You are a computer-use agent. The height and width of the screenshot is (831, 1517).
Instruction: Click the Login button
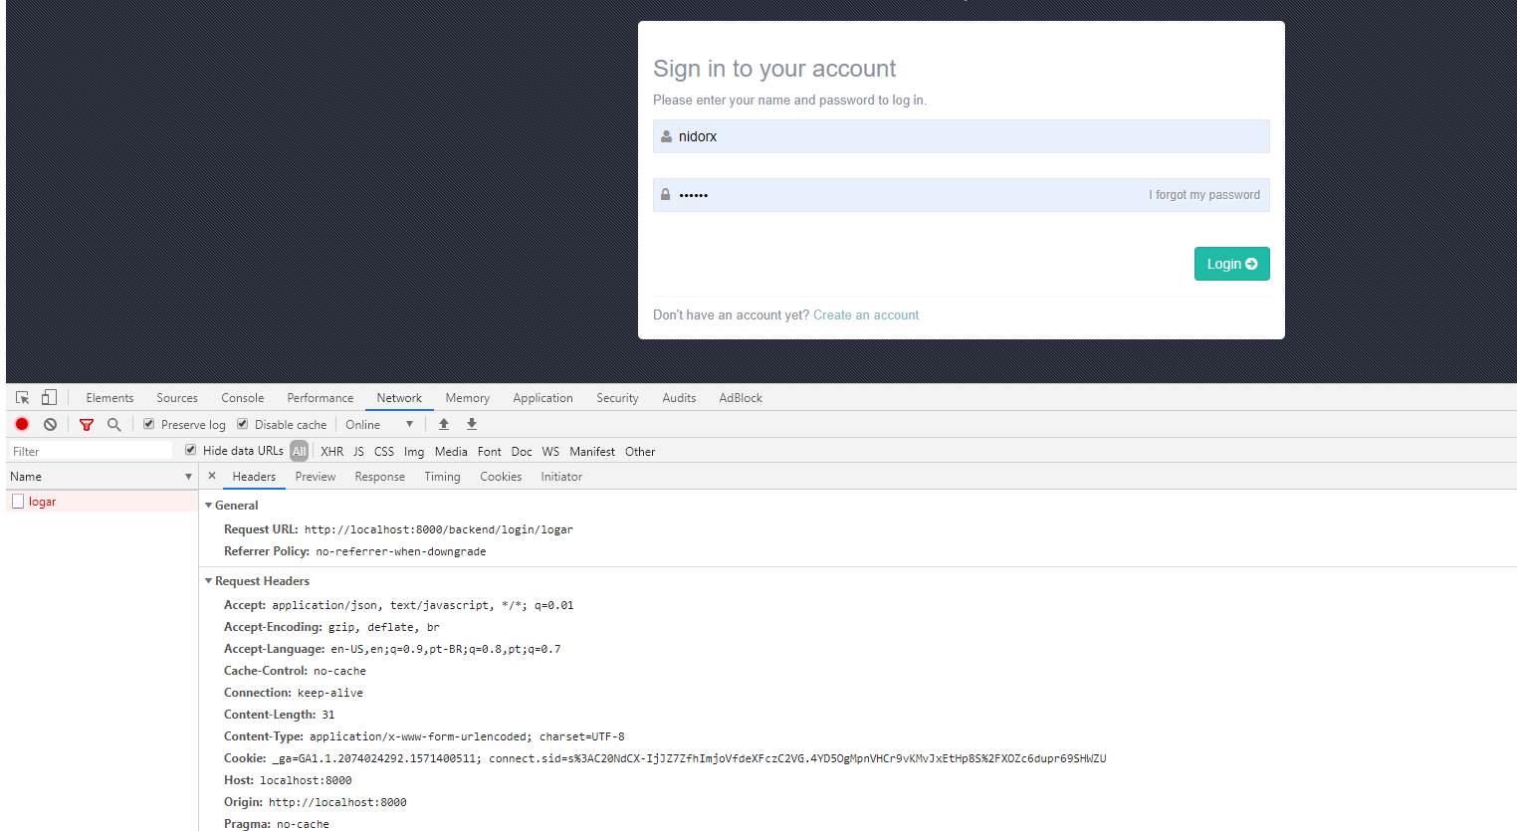coord(1231,263)
